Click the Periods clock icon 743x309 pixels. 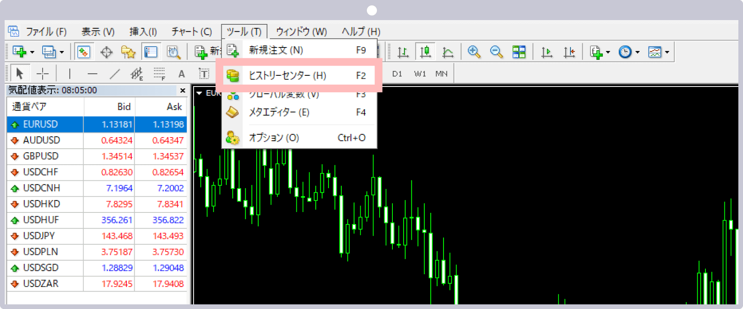[625, 52]
